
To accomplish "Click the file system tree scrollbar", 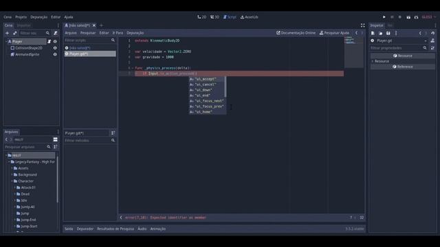I will (58, 180).
